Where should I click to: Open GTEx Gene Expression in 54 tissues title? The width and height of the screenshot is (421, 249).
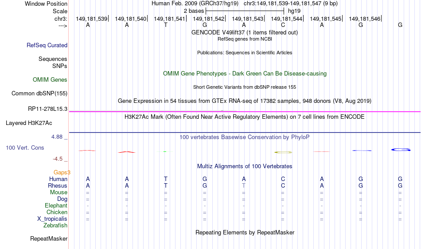pos(245,101)
